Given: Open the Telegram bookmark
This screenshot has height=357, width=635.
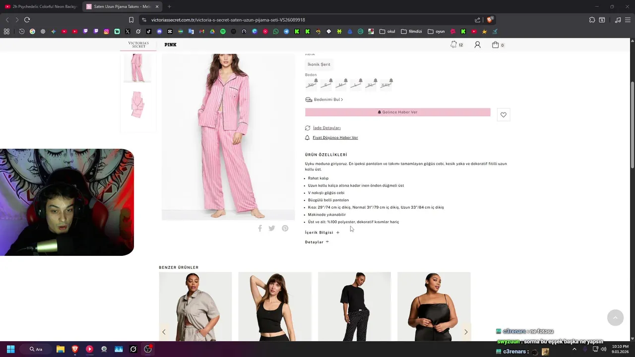Looking at the screenshot, I should tap(286, 31).
